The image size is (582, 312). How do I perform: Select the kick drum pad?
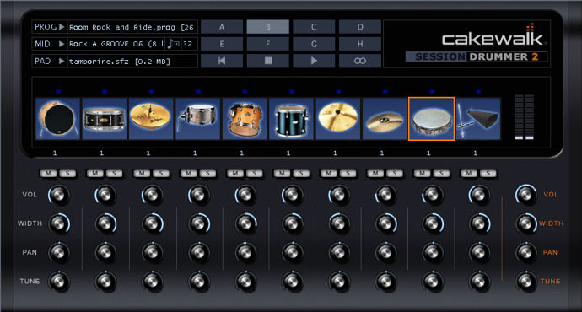click(57, 119)
